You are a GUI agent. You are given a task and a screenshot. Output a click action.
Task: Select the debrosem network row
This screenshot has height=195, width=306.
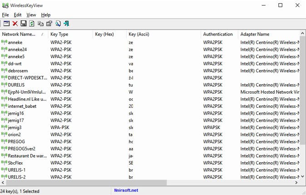coord(150,70)
